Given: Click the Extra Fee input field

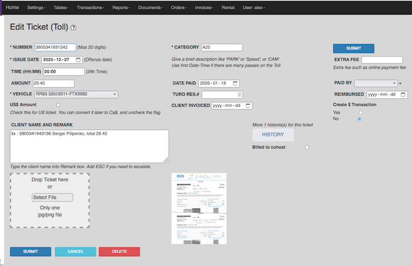Looking at the screenshot, I should 382,60.
